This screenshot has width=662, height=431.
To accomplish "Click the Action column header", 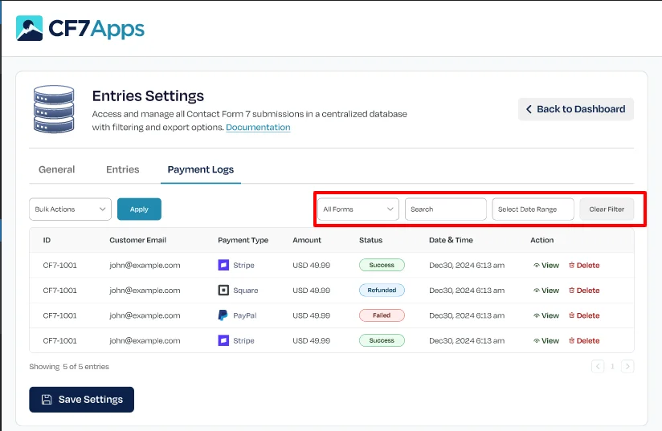I will click(541, 240).
